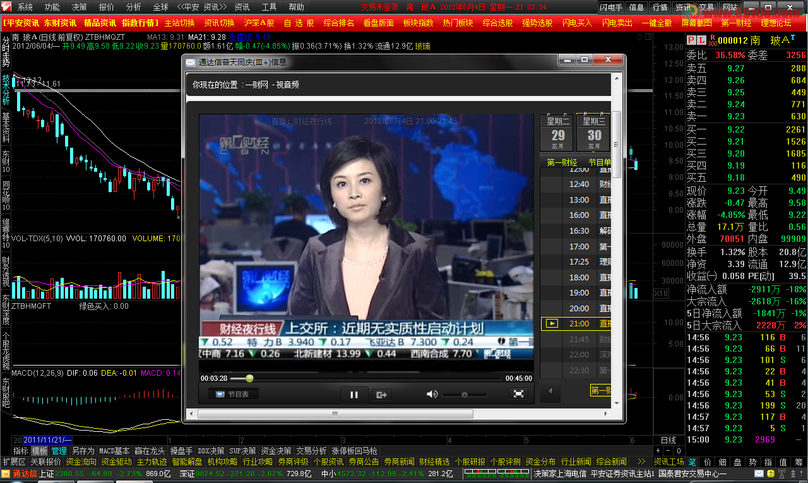Image resolution: width=808 pixels, height=483 pixels.
Task: Select the 20:00 program entry
Action: point(576,308)
